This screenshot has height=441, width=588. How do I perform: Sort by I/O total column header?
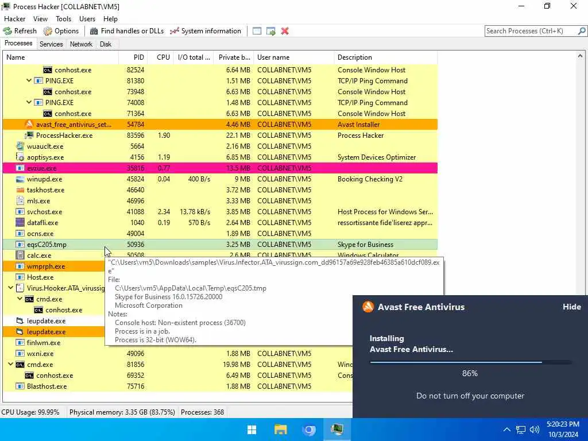194,57
